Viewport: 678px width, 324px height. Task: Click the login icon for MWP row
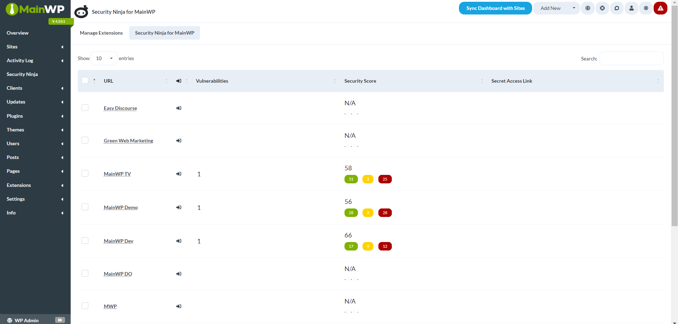coord(179,306)
